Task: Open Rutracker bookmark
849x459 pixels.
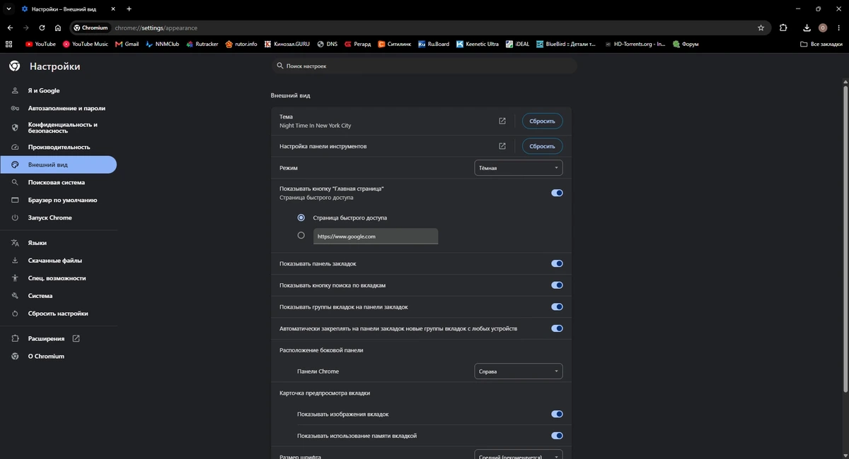Action: 202,44
